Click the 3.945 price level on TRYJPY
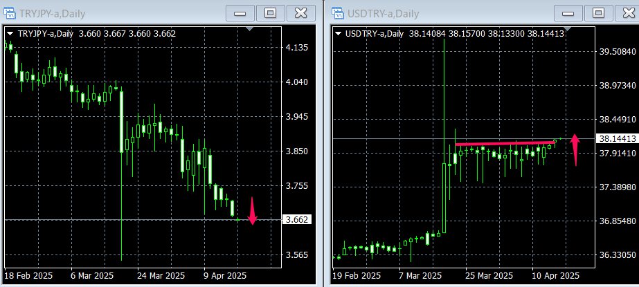 pos(297,117)
